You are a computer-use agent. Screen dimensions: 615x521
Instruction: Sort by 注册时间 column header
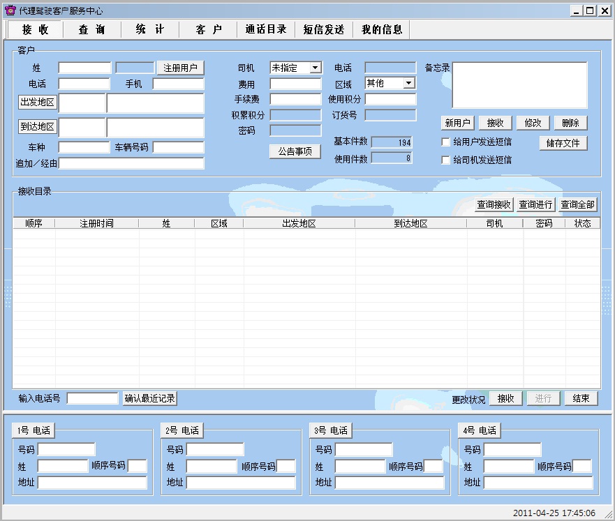coord(96,223)
